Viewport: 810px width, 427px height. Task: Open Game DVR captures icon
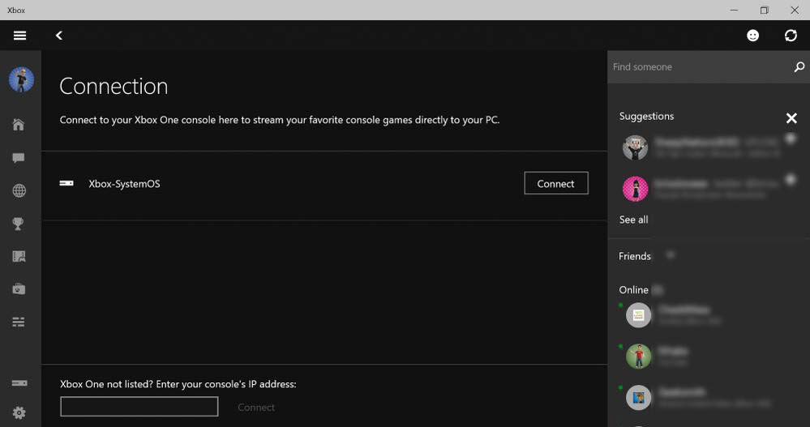(x=19, y=256)
